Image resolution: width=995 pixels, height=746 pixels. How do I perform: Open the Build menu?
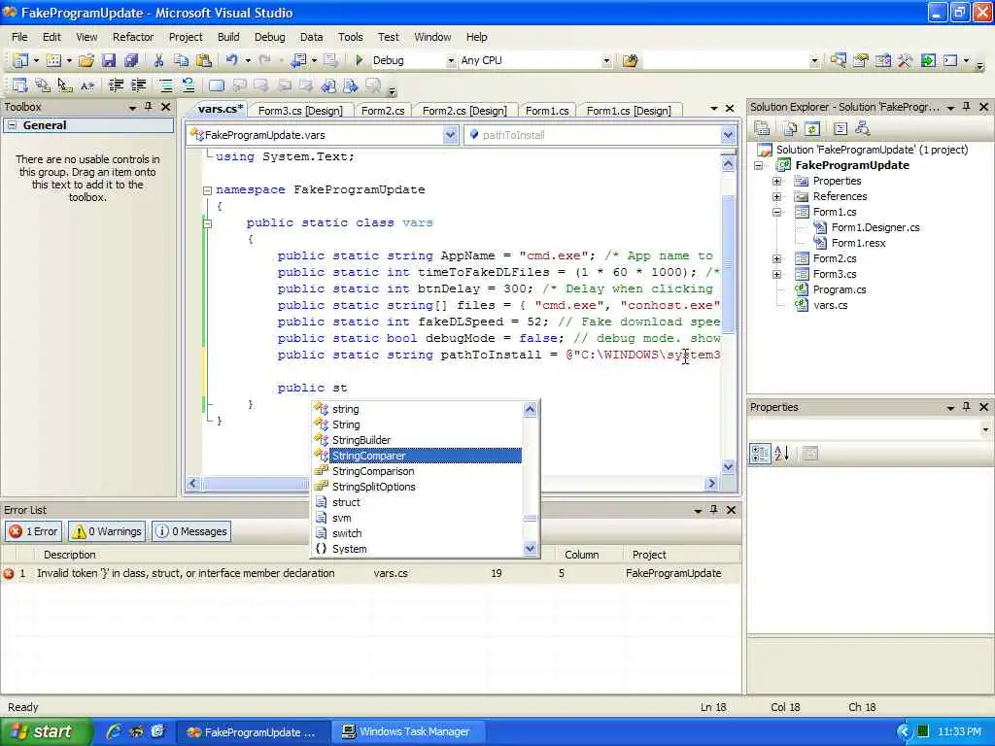coord(228,37)
